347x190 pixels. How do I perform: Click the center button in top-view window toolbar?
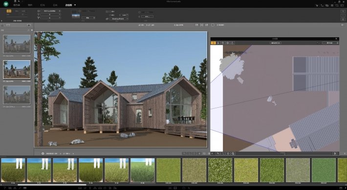(x=276, y=43)
